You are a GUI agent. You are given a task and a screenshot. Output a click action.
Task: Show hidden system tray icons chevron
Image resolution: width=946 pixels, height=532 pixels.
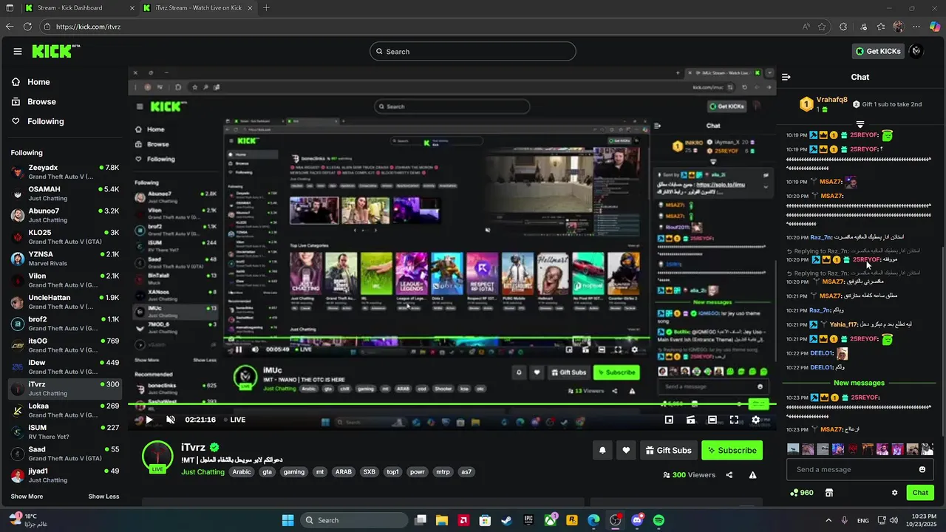[828, 520]
